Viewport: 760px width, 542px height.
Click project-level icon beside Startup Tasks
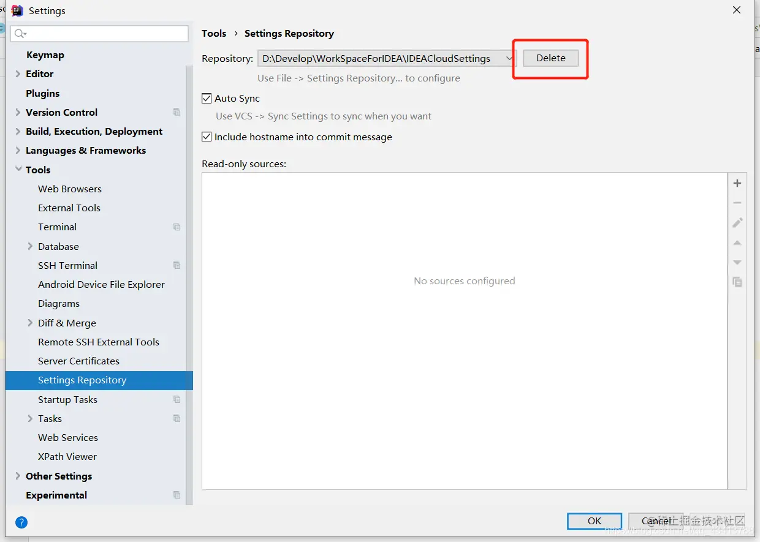[177, 399]
